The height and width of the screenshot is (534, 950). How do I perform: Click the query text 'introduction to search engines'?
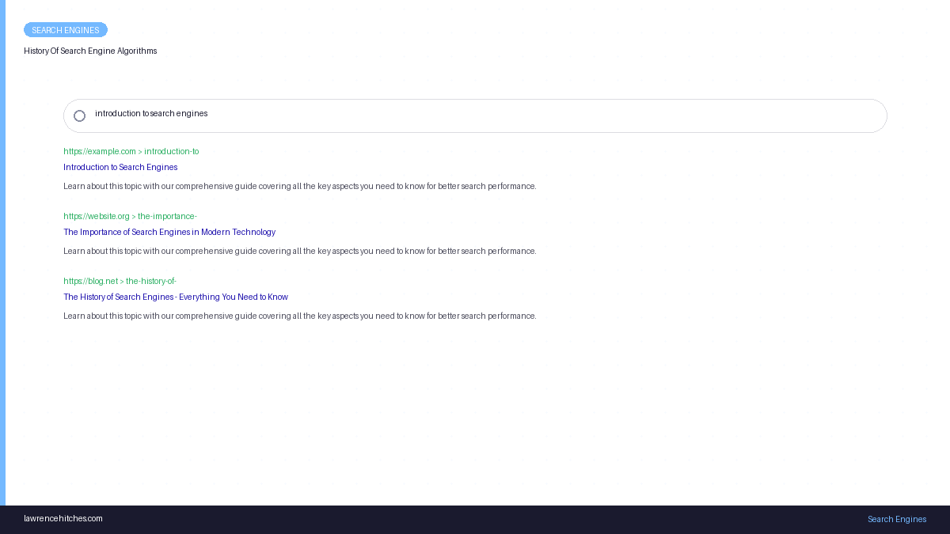(x=151, y=114)
